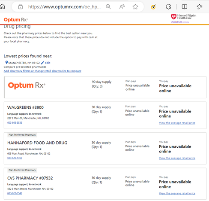The height and width of the screenshot is (201, 209).
Task: Open the browser extensions puzzle icon
Action: click(168, 6)
